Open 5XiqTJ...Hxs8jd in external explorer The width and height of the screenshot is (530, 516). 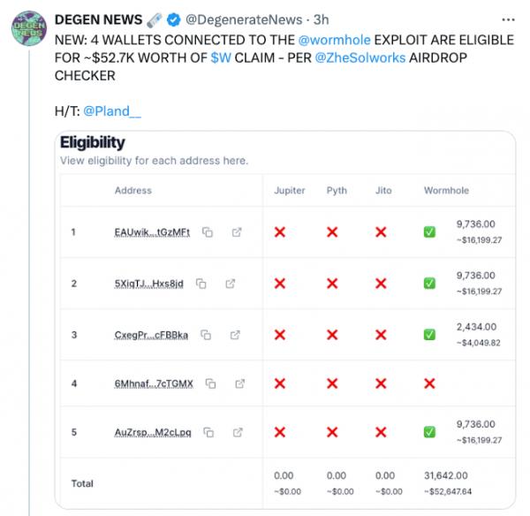tap(231, 284)
